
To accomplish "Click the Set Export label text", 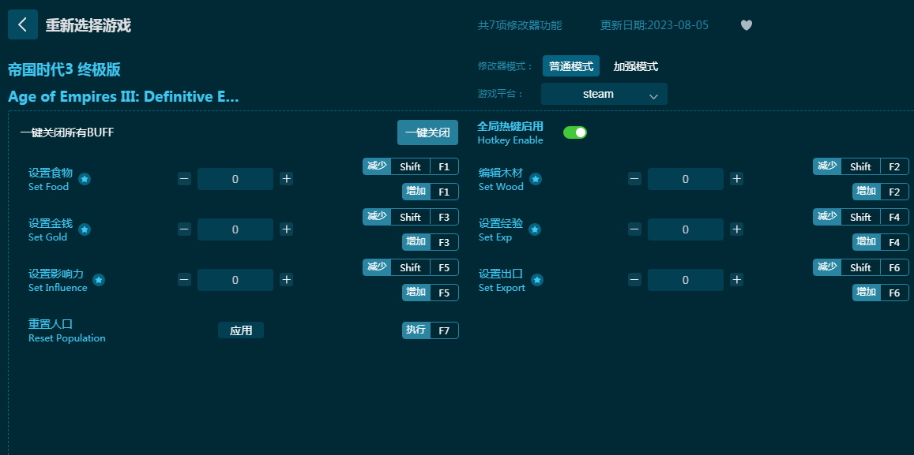I will tap(502, 288).
